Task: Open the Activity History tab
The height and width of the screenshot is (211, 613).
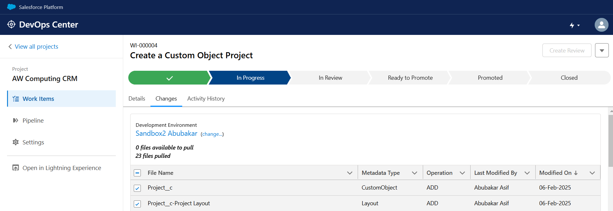Action: [206, 99]
